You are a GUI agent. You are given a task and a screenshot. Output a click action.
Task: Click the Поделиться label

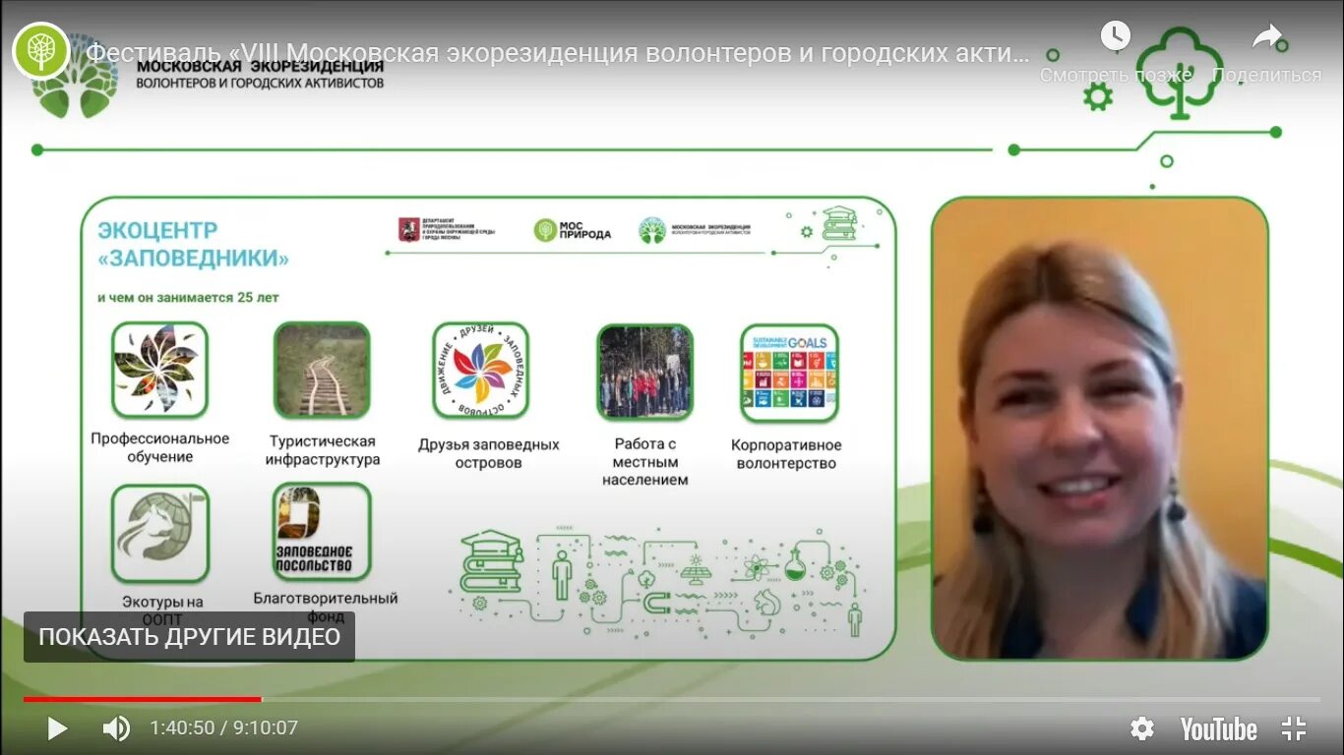tap(1267, 75)
